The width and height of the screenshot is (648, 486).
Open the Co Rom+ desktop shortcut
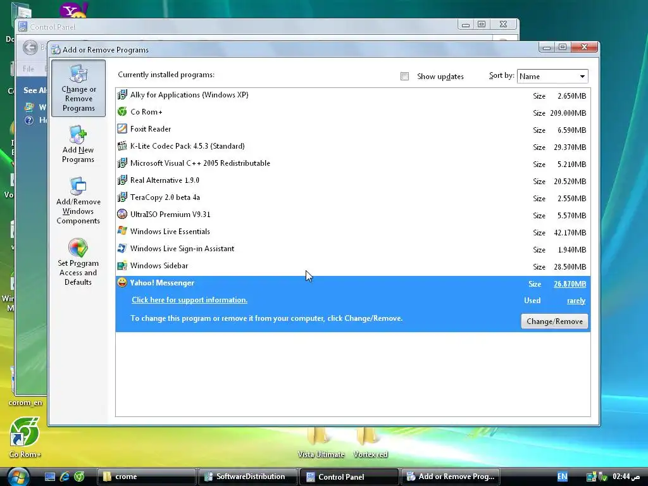coord(25,437)
